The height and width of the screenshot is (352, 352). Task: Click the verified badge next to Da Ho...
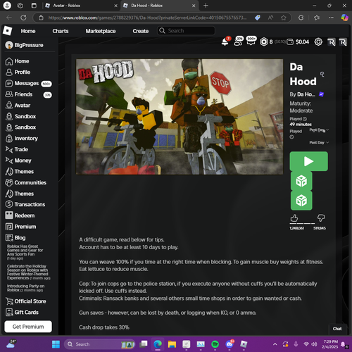(321, 94)
